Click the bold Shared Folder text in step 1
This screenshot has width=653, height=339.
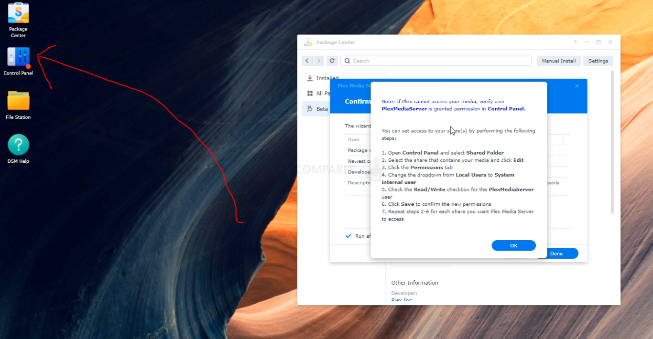(485, 153)
